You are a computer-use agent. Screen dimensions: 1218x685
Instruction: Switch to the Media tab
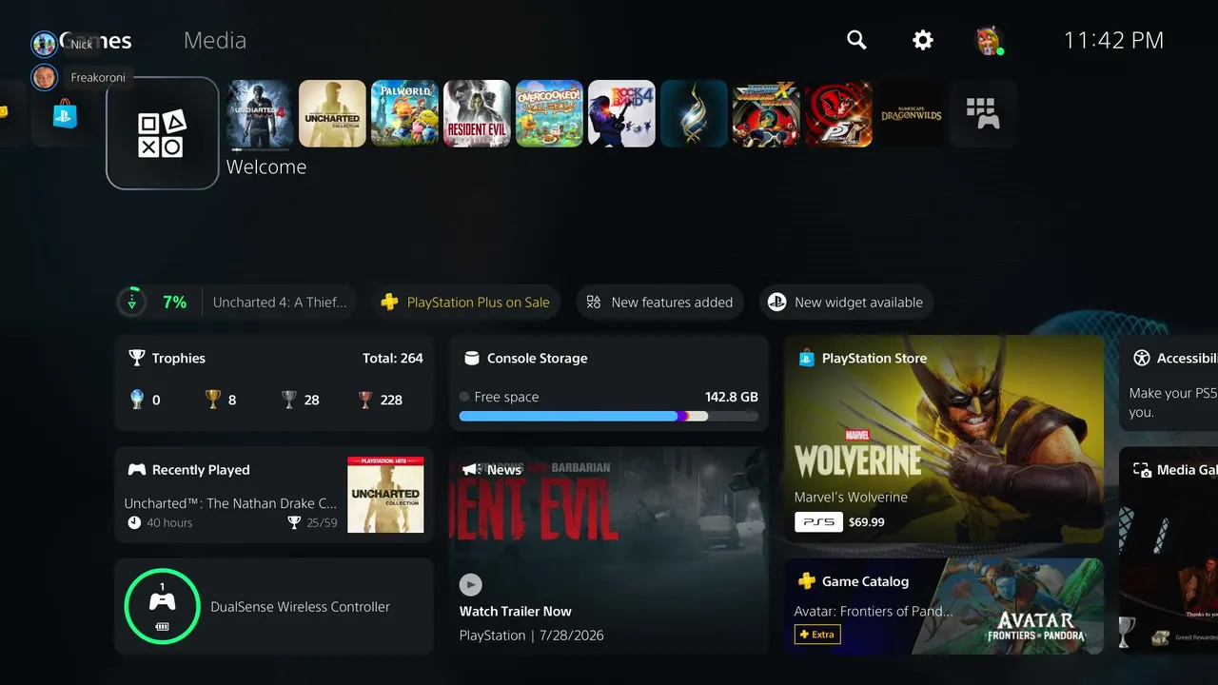point(215,40)
